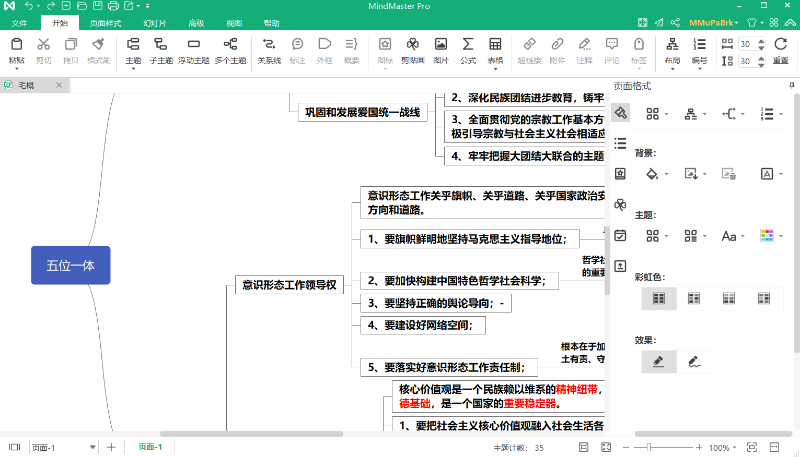Enable the first effect style (pen underline)
This screenshot has width=800, height=457.
coord(659,362)
